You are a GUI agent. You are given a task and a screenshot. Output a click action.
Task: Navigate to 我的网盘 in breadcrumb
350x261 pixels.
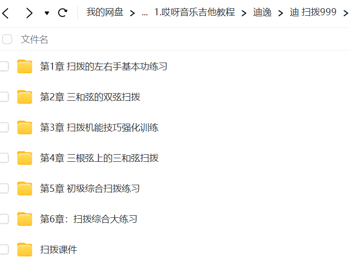point(105,12)
